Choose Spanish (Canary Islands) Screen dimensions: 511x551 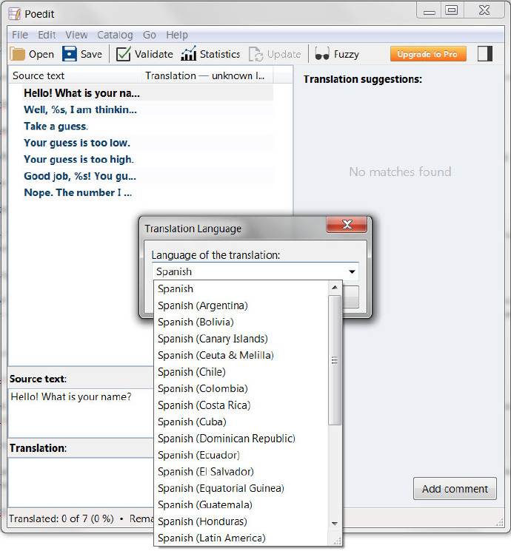(241, 339)
